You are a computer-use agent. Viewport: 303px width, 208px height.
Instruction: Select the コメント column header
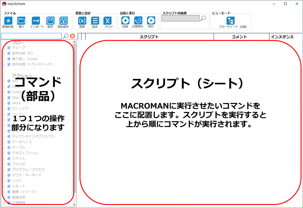[x=241, y=37]
